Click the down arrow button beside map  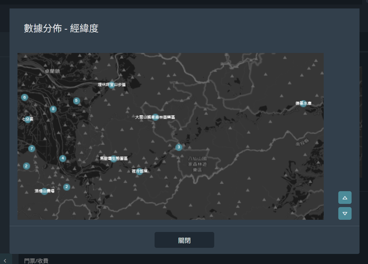pos(345,213)
